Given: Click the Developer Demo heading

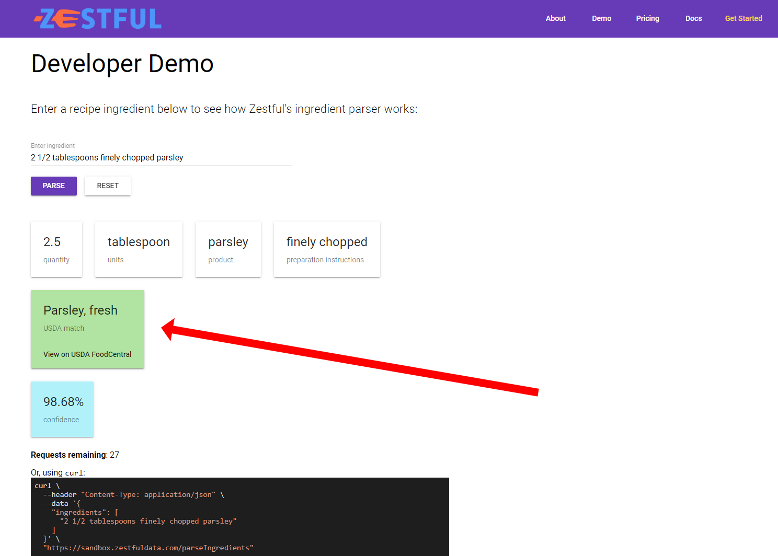Looking at the screenshot, I should point(122,64).
